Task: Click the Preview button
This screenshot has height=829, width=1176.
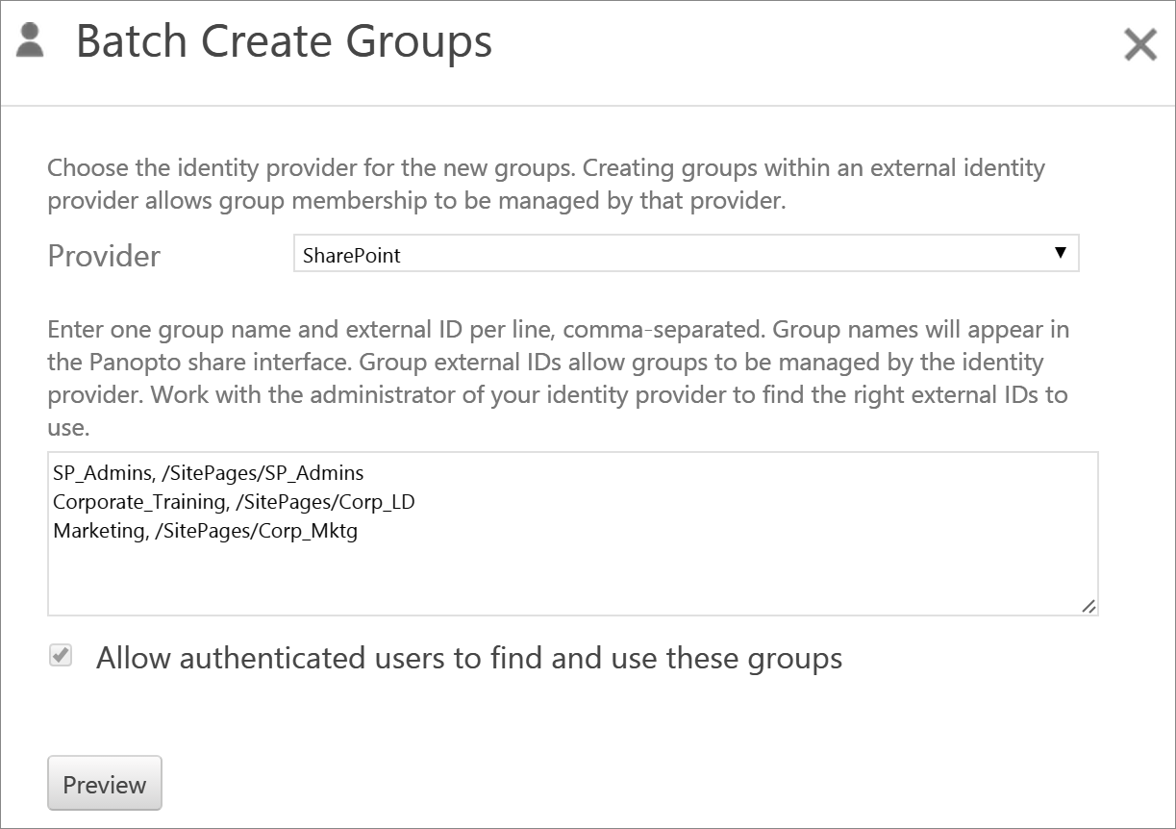Action: [x=104, y=784]
